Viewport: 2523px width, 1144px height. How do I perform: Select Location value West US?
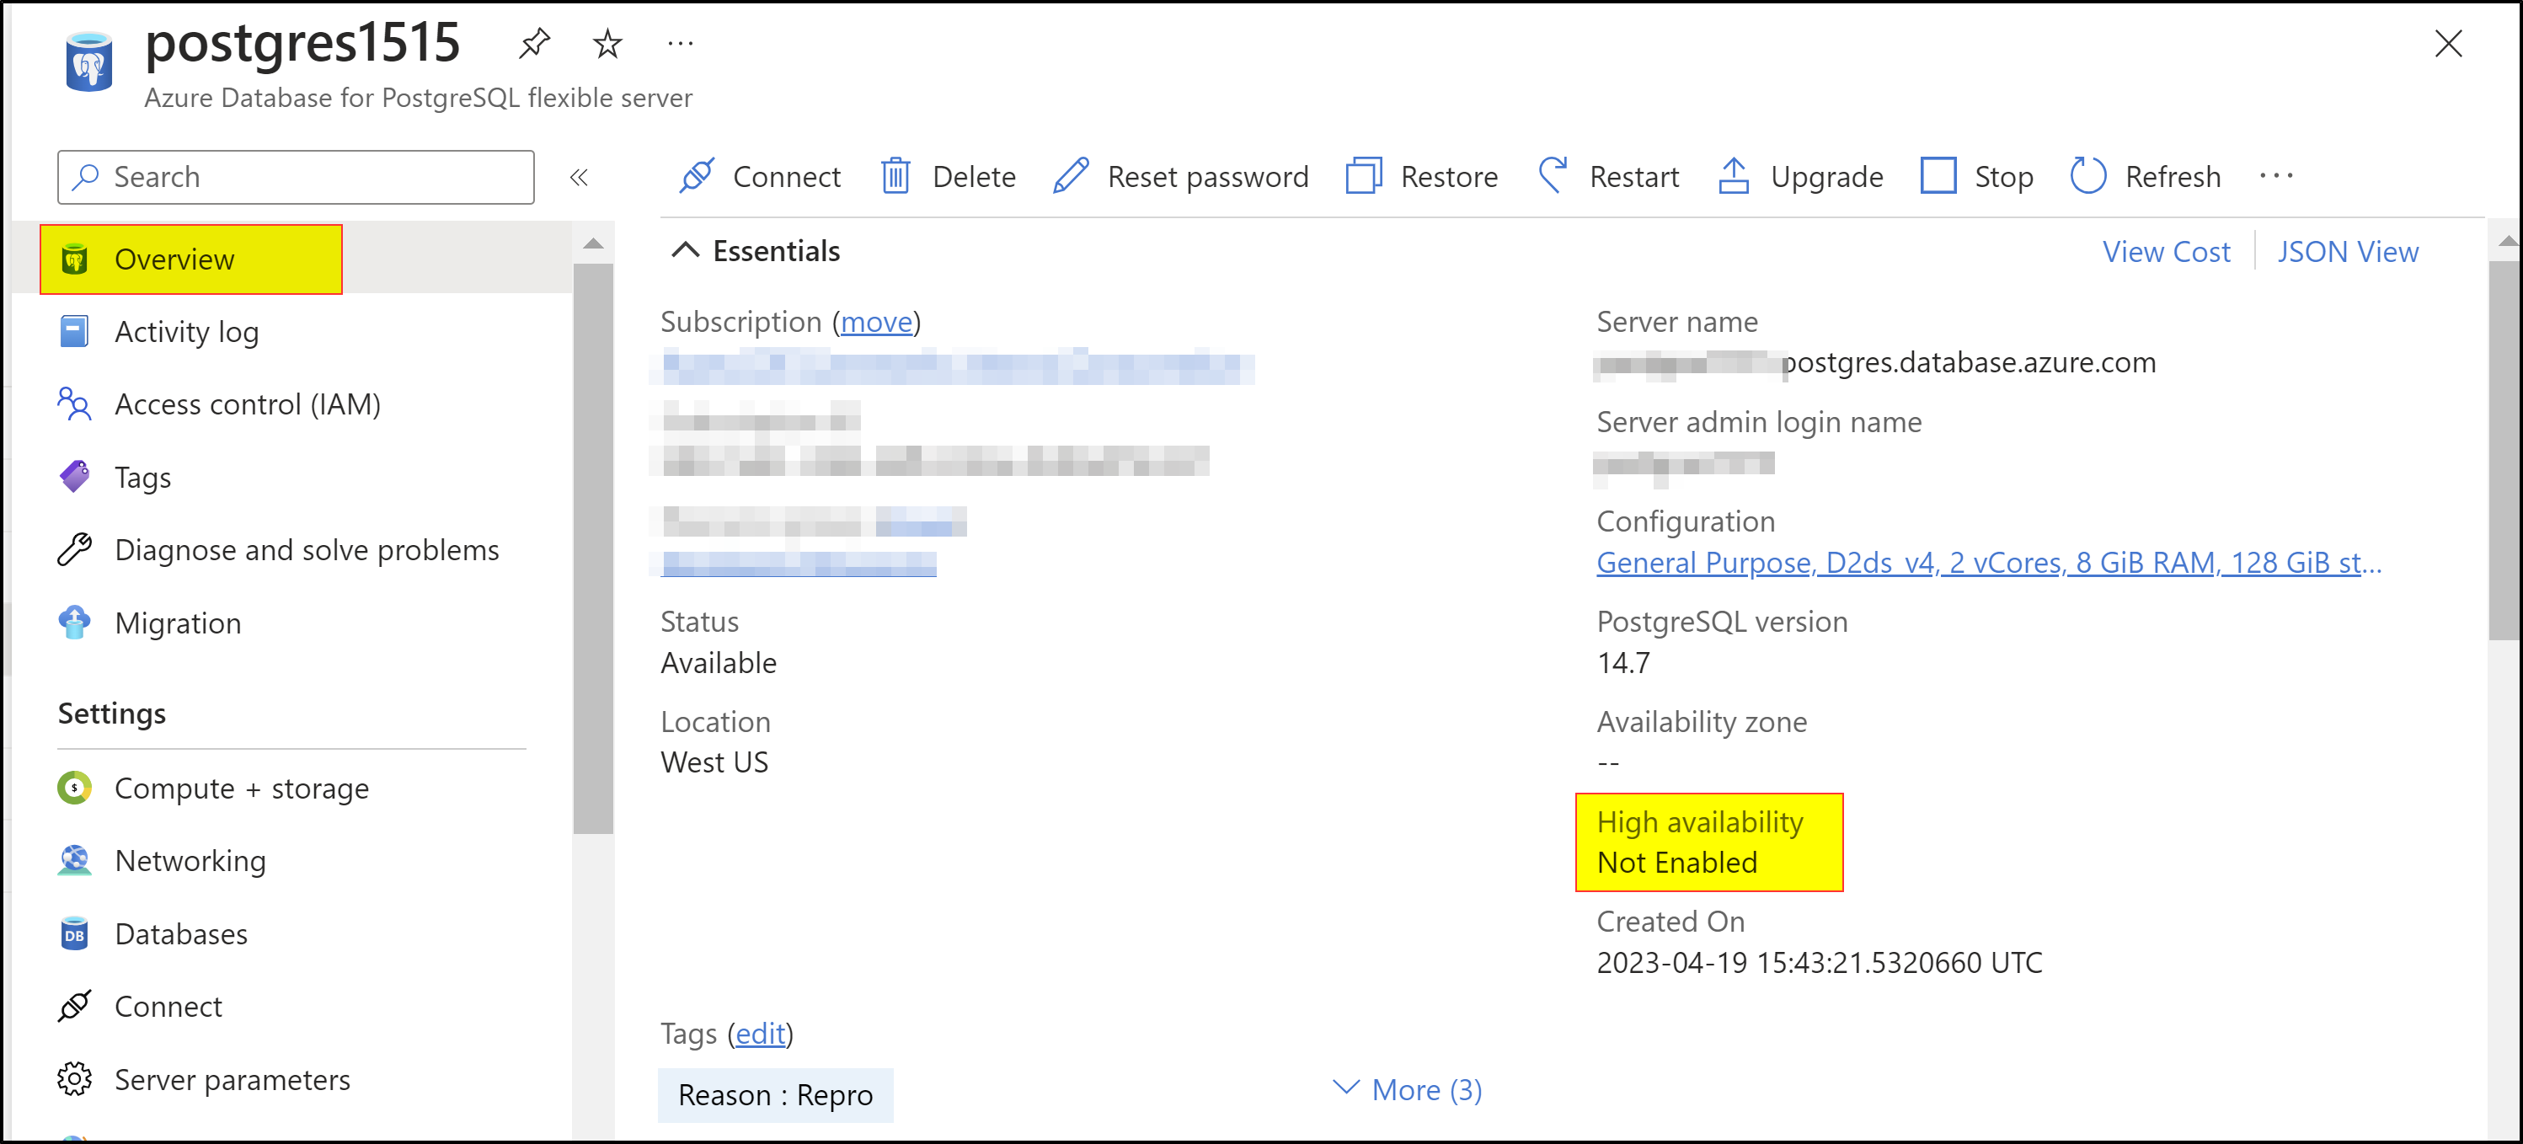pos(714,763)
